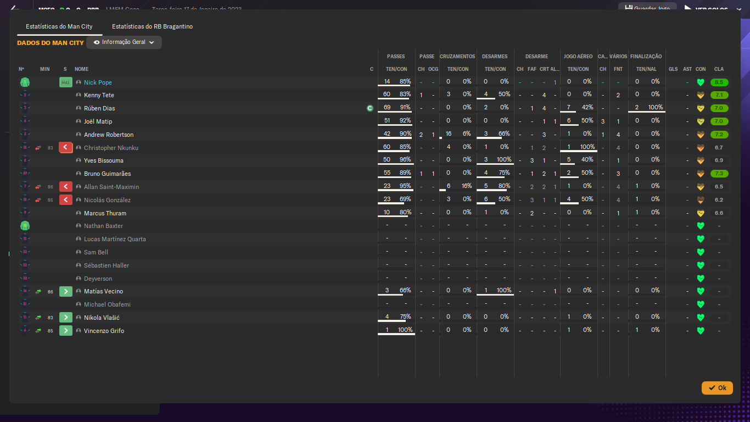This screenshot has height=422, width=750.
Task: Click Lucas Martínez Quarta's name
Action: point(115,239)
